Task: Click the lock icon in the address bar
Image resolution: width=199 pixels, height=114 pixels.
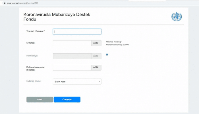Action: click(5, 3)
